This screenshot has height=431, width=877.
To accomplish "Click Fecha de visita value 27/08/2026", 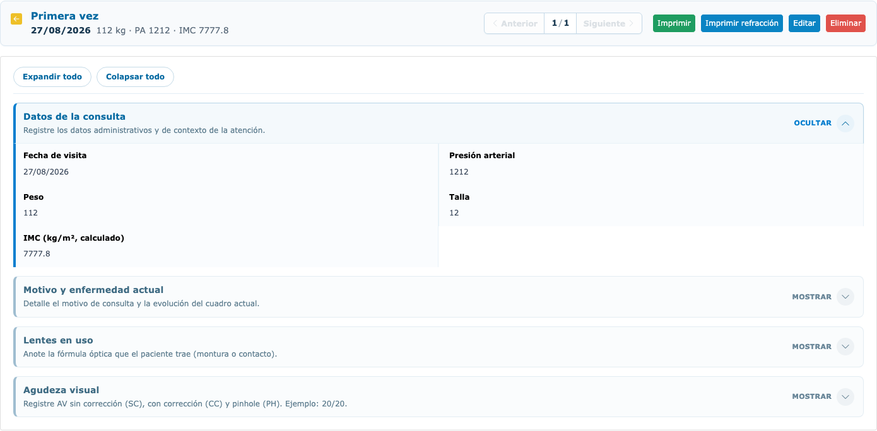I will pyautogui.click(x=46, y=172).
